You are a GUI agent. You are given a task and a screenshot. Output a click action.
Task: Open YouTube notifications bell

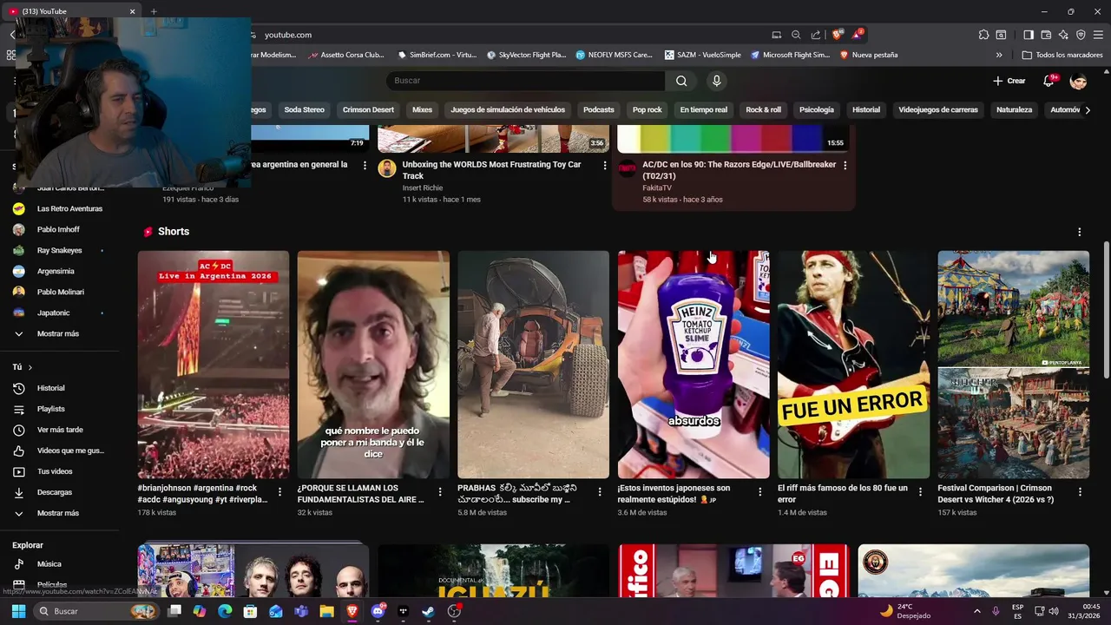(1049, 81)
